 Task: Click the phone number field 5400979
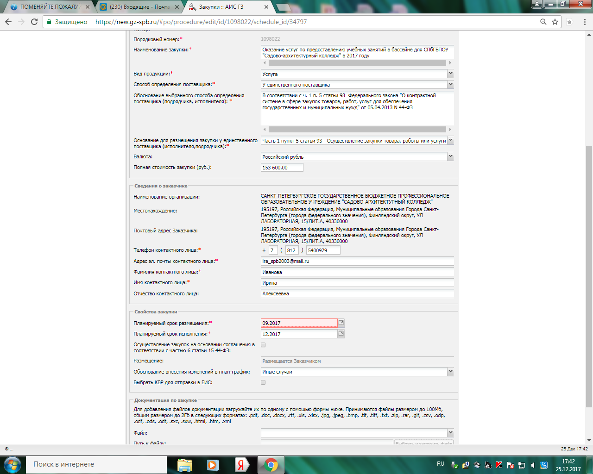pyautogui.click(x=323, y=250)
